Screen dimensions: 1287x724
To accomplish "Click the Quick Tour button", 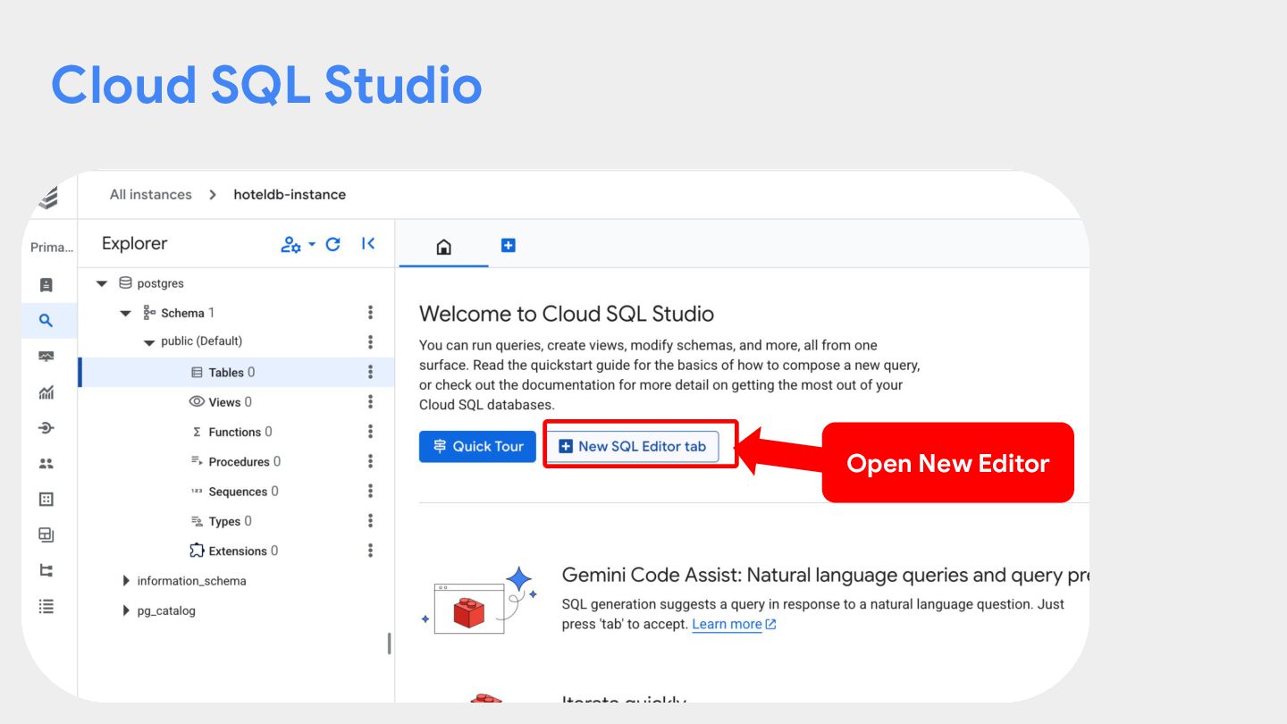I will pos(477,446).
